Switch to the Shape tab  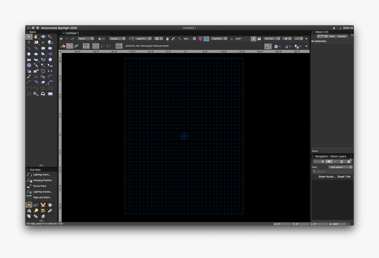322,36
